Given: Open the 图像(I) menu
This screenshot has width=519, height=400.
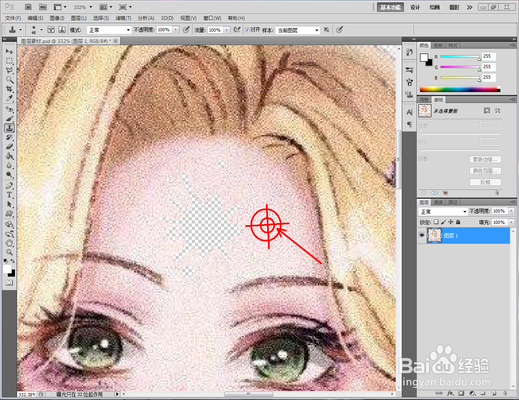Looking at the screenshot, I should (57, 18).
